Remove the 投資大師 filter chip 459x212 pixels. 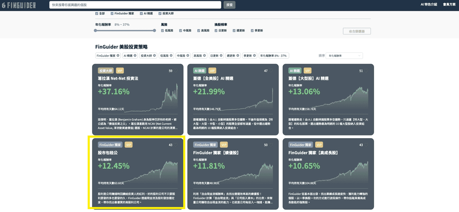tap(155, 55)
